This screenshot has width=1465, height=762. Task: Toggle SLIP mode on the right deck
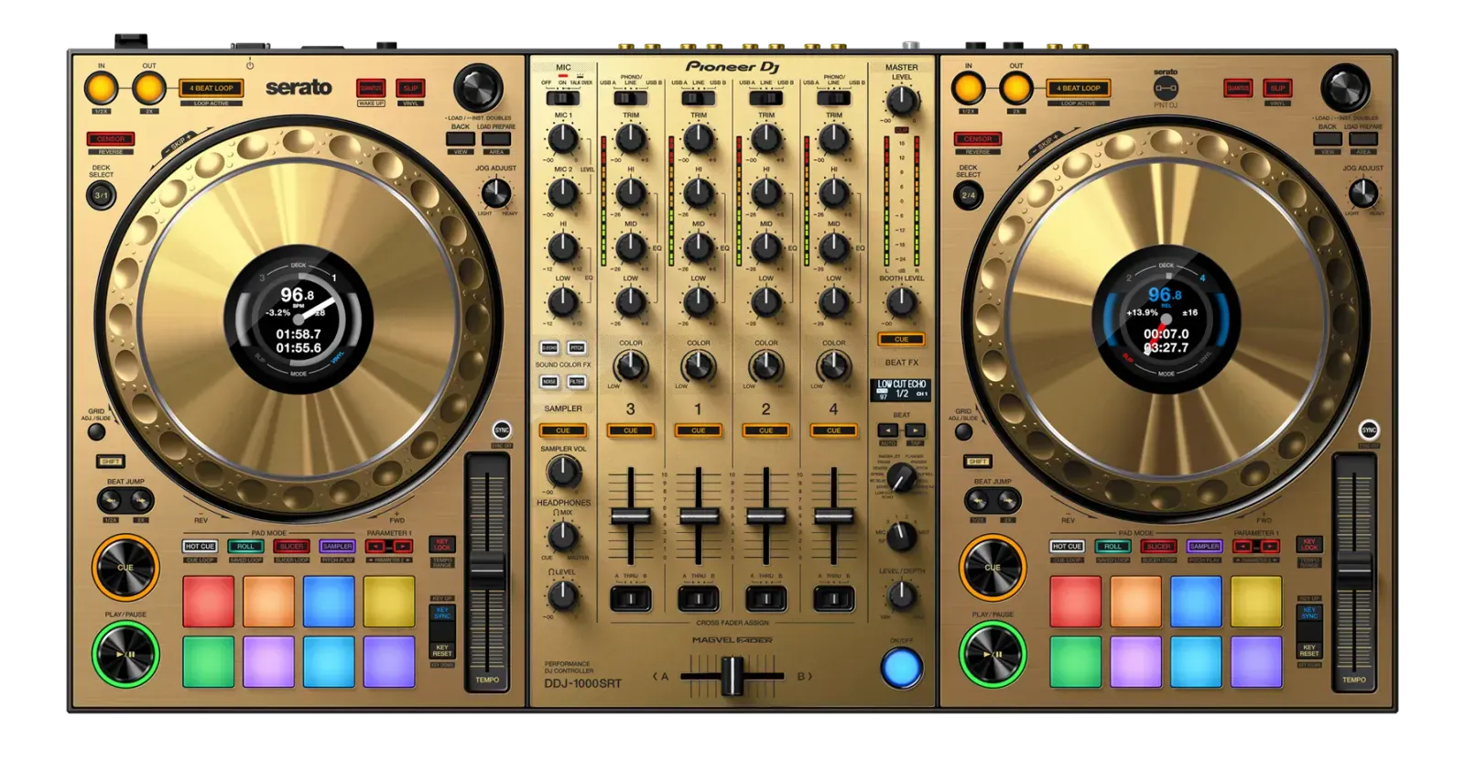1277,88
